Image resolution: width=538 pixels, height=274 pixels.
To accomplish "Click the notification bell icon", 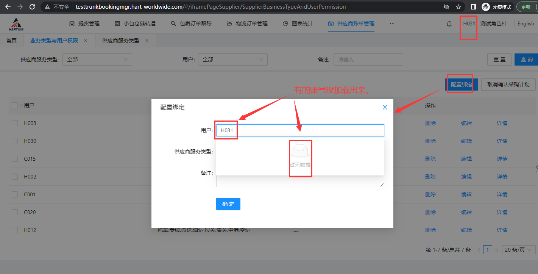I will 449,24.
